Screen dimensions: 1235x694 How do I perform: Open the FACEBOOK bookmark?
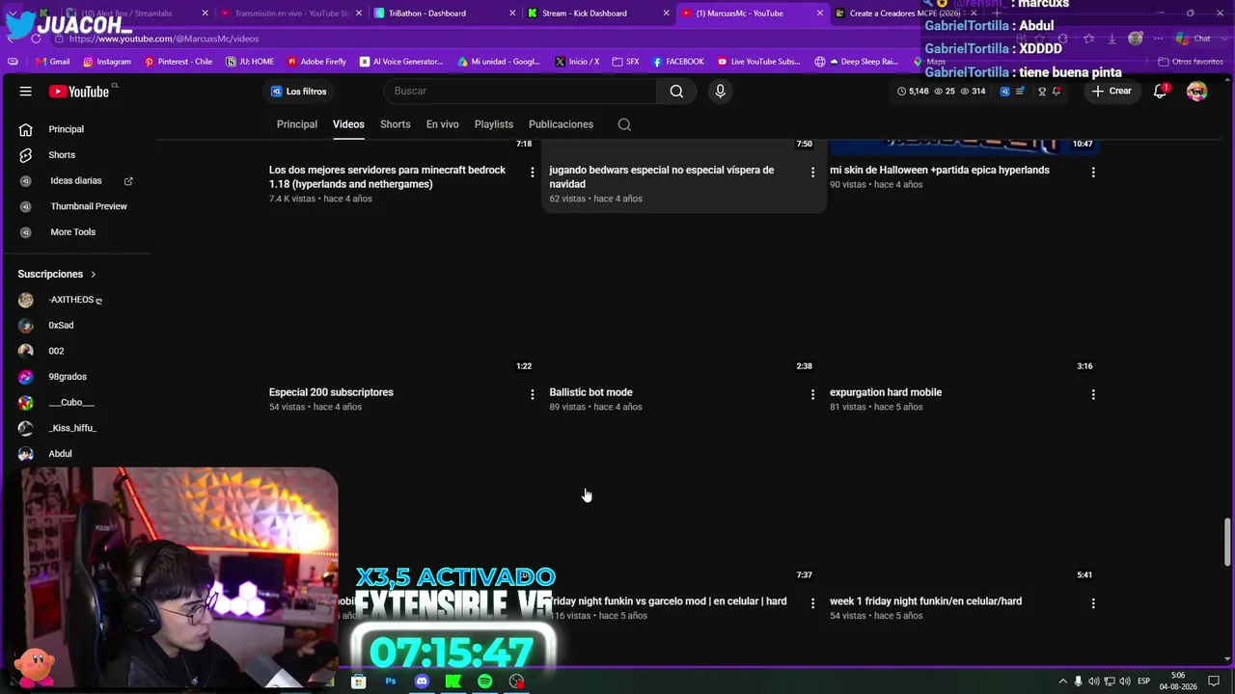(678, 62)
